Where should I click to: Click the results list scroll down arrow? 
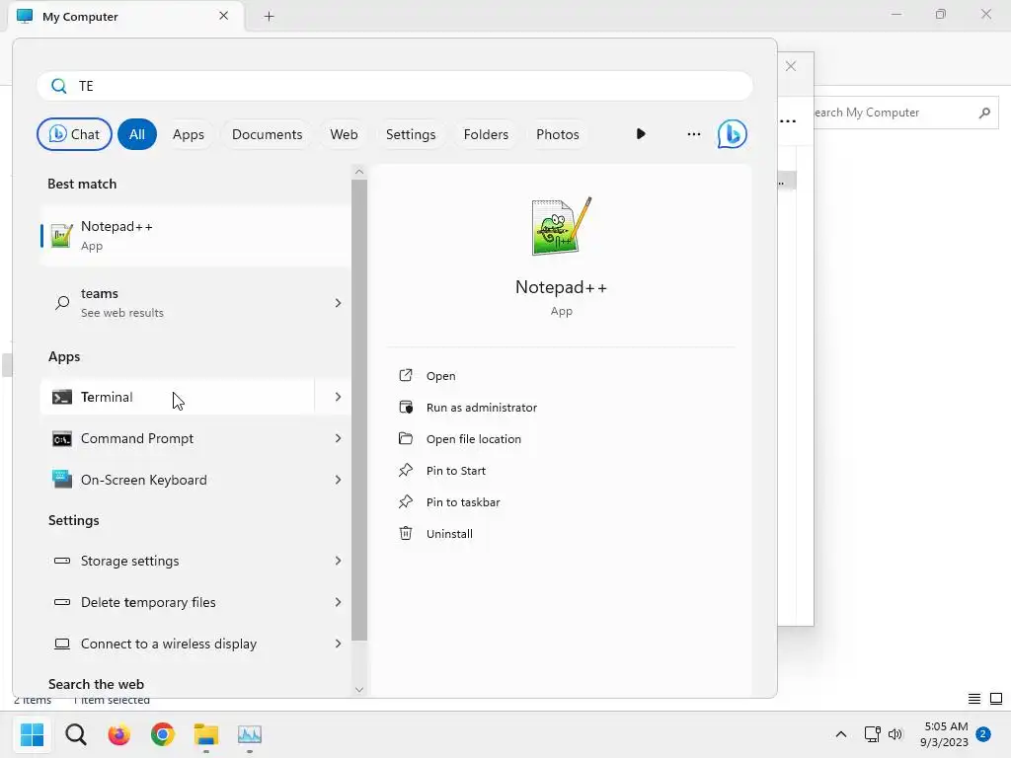359,689
